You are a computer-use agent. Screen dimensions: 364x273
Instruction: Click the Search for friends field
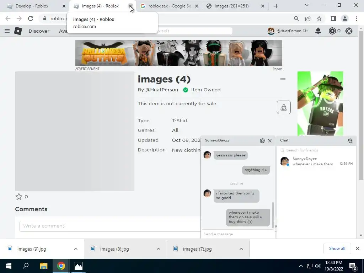316,150
